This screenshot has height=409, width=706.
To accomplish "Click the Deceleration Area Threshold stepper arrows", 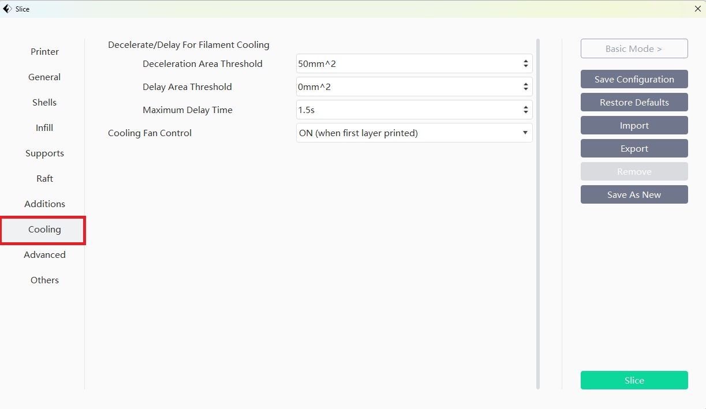I will click(525, 63).
